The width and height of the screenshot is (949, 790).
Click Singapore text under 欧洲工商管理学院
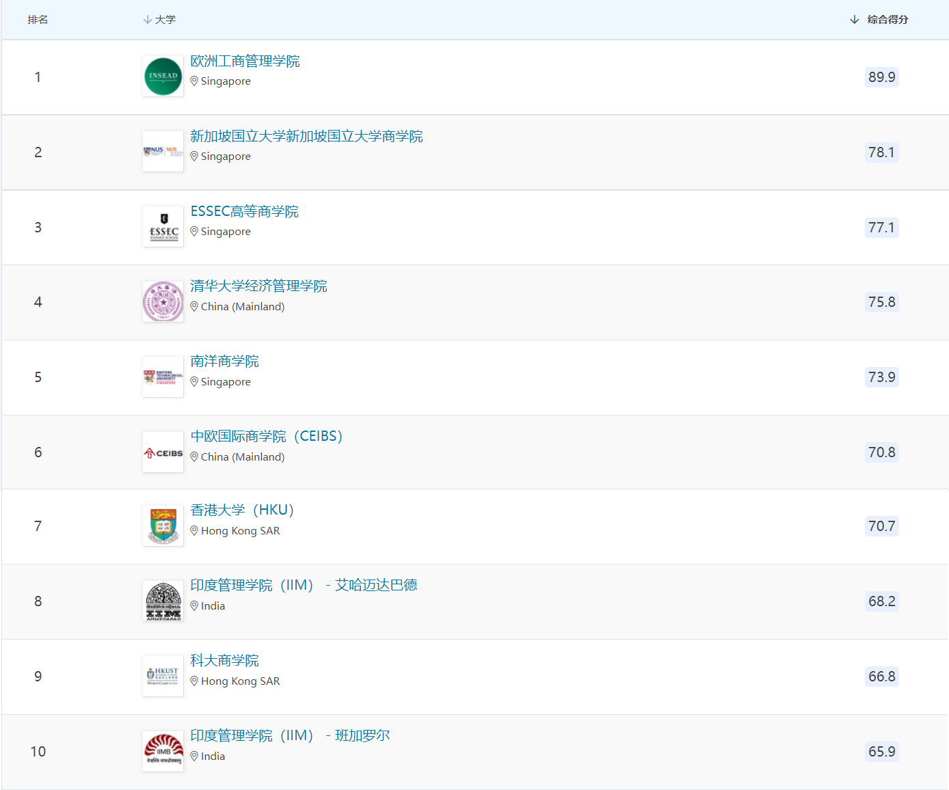(226, 81)
